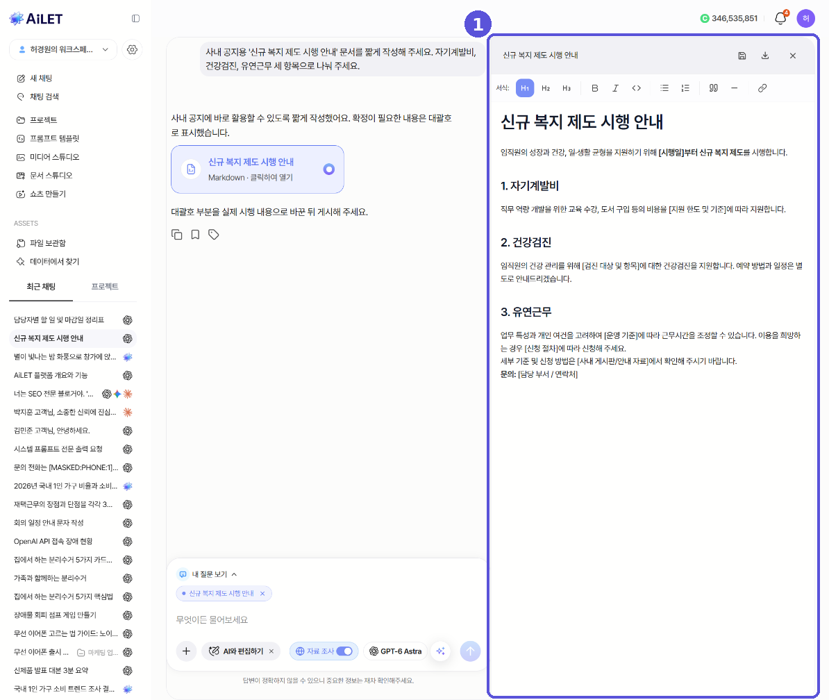Apply H1 heading format
829x700 pixels.
click(x=524, y=88)
